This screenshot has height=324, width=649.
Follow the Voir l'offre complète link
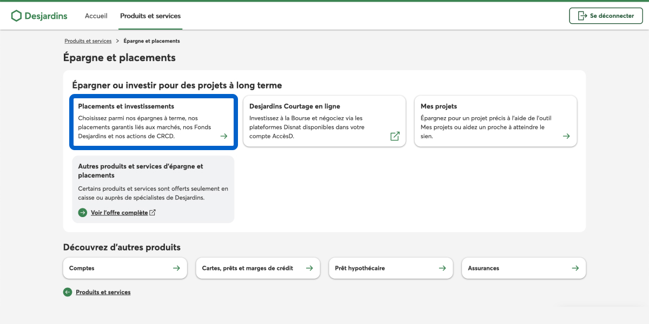[x=119, y=213]
